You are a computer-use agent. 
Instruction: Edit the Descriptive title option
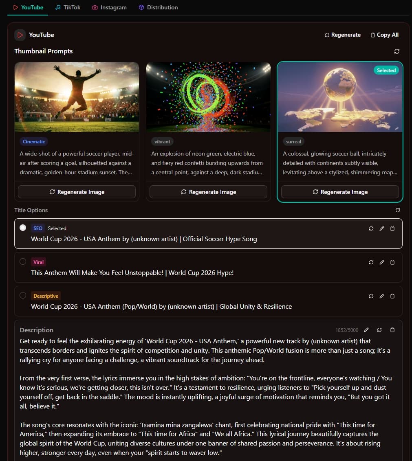(x=381, y=296)
